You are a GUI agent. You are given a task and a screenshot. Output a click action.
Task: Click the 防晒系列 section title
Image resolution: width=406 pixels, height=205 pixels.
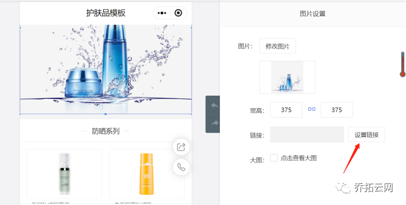[106, 131]
